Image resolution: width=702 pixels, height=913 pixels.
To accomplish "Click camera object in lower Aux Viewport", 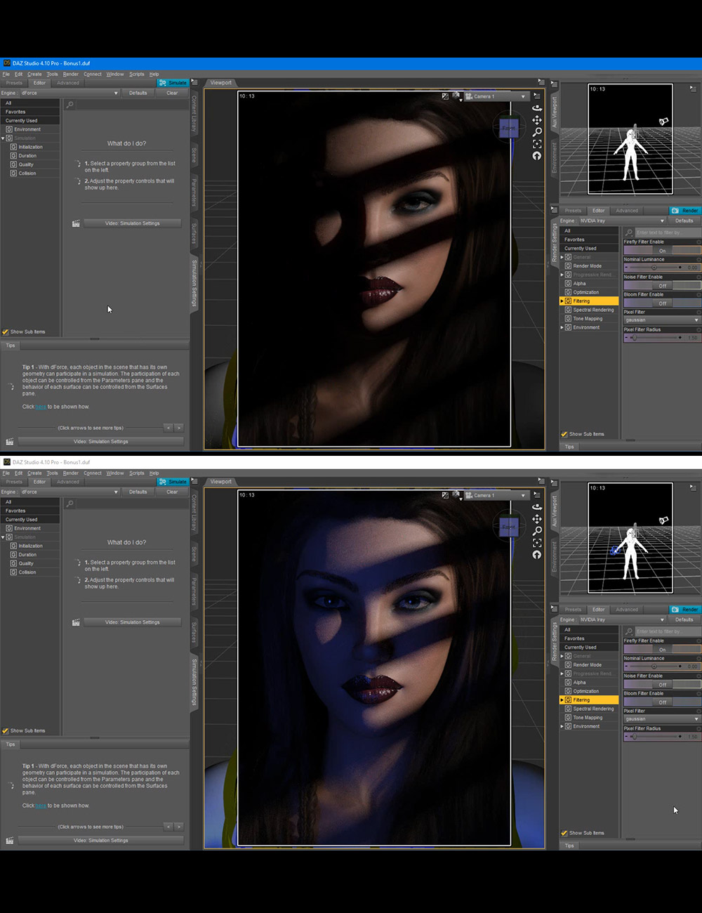I will click(663, 520).
